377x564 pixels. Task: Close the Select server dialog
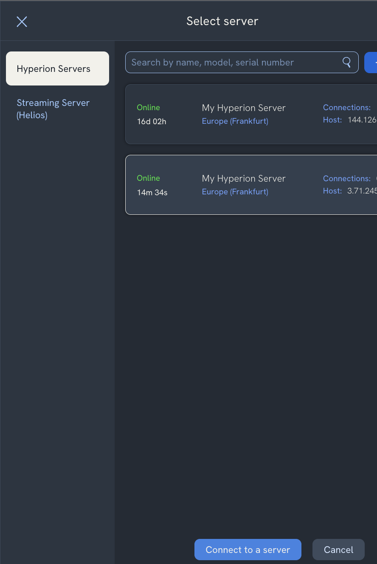(x=22, y=22)
